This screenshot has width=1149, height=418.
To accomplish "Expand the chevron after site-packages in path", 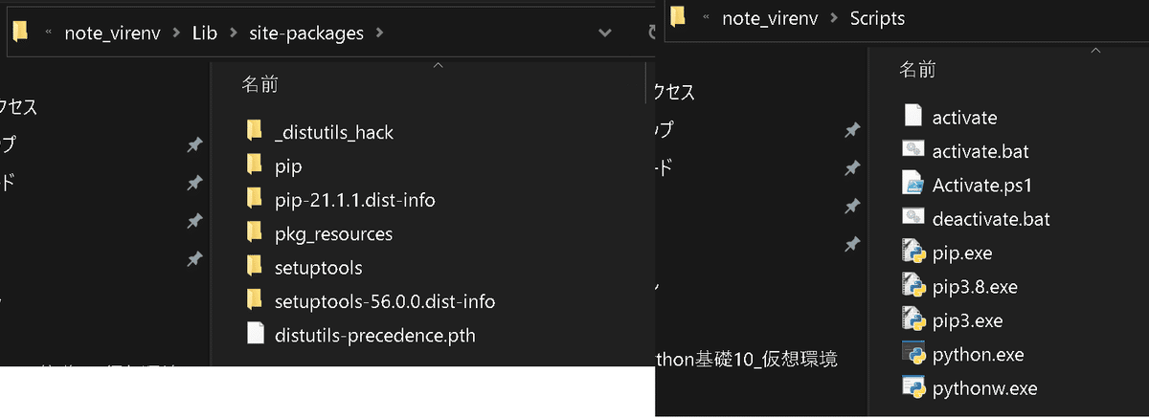I will click(x=380, y=33).
